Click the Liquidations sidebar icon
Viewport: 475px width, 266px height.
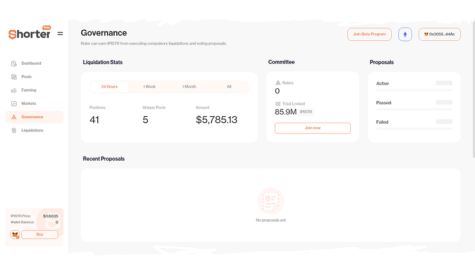click(14, 130)
